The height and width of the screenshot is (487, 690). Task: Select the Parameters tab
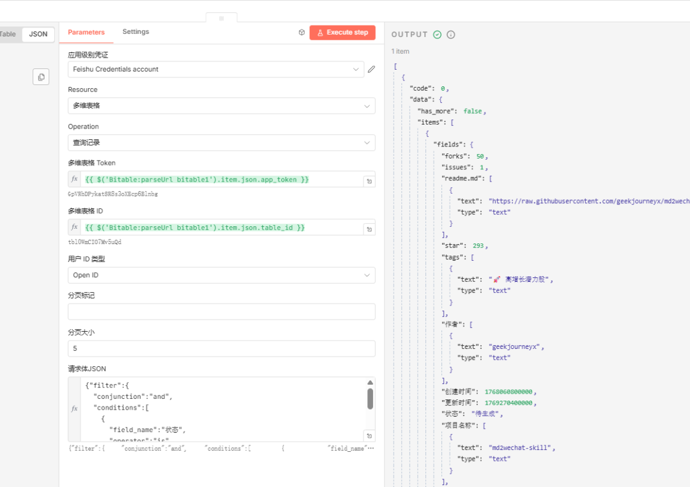[x=86, y=32]
